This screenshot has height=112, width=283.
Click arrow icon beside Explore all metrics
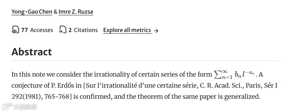point(156,31)
